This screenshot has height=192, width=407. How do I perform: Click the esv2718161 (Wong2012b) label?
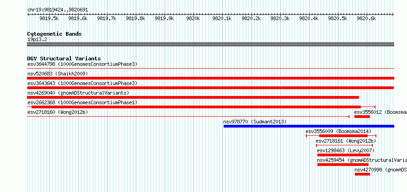coord(346,141)
